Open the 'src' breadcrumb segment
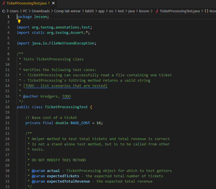The height and width of the screenshot is (189, 216). pyautogui.click(x=111, y=11)
